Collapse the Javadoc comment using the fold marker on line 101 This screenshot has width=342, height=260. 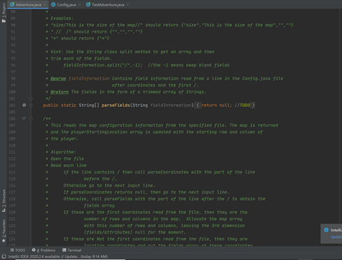click(31, 99)
